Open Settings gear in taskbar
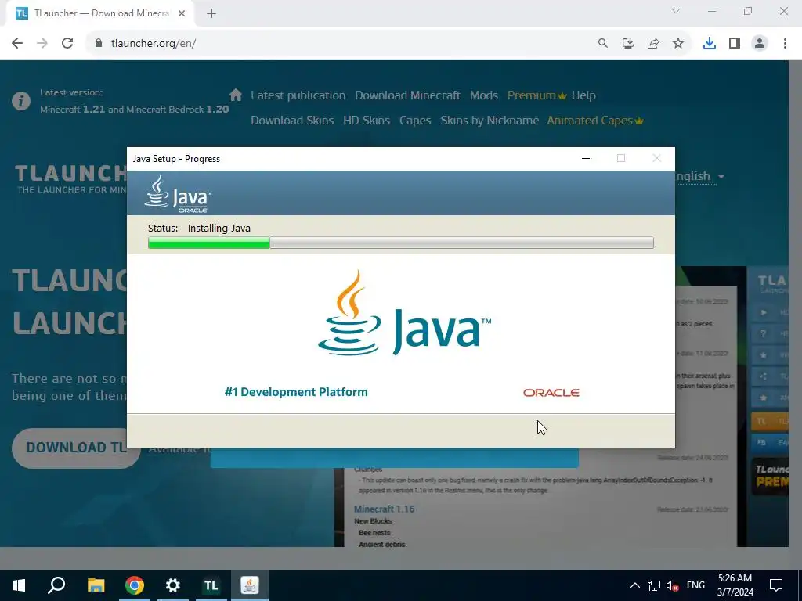This screenshot has width=802, height=601. pyautogui.click(x=173, y=585)
